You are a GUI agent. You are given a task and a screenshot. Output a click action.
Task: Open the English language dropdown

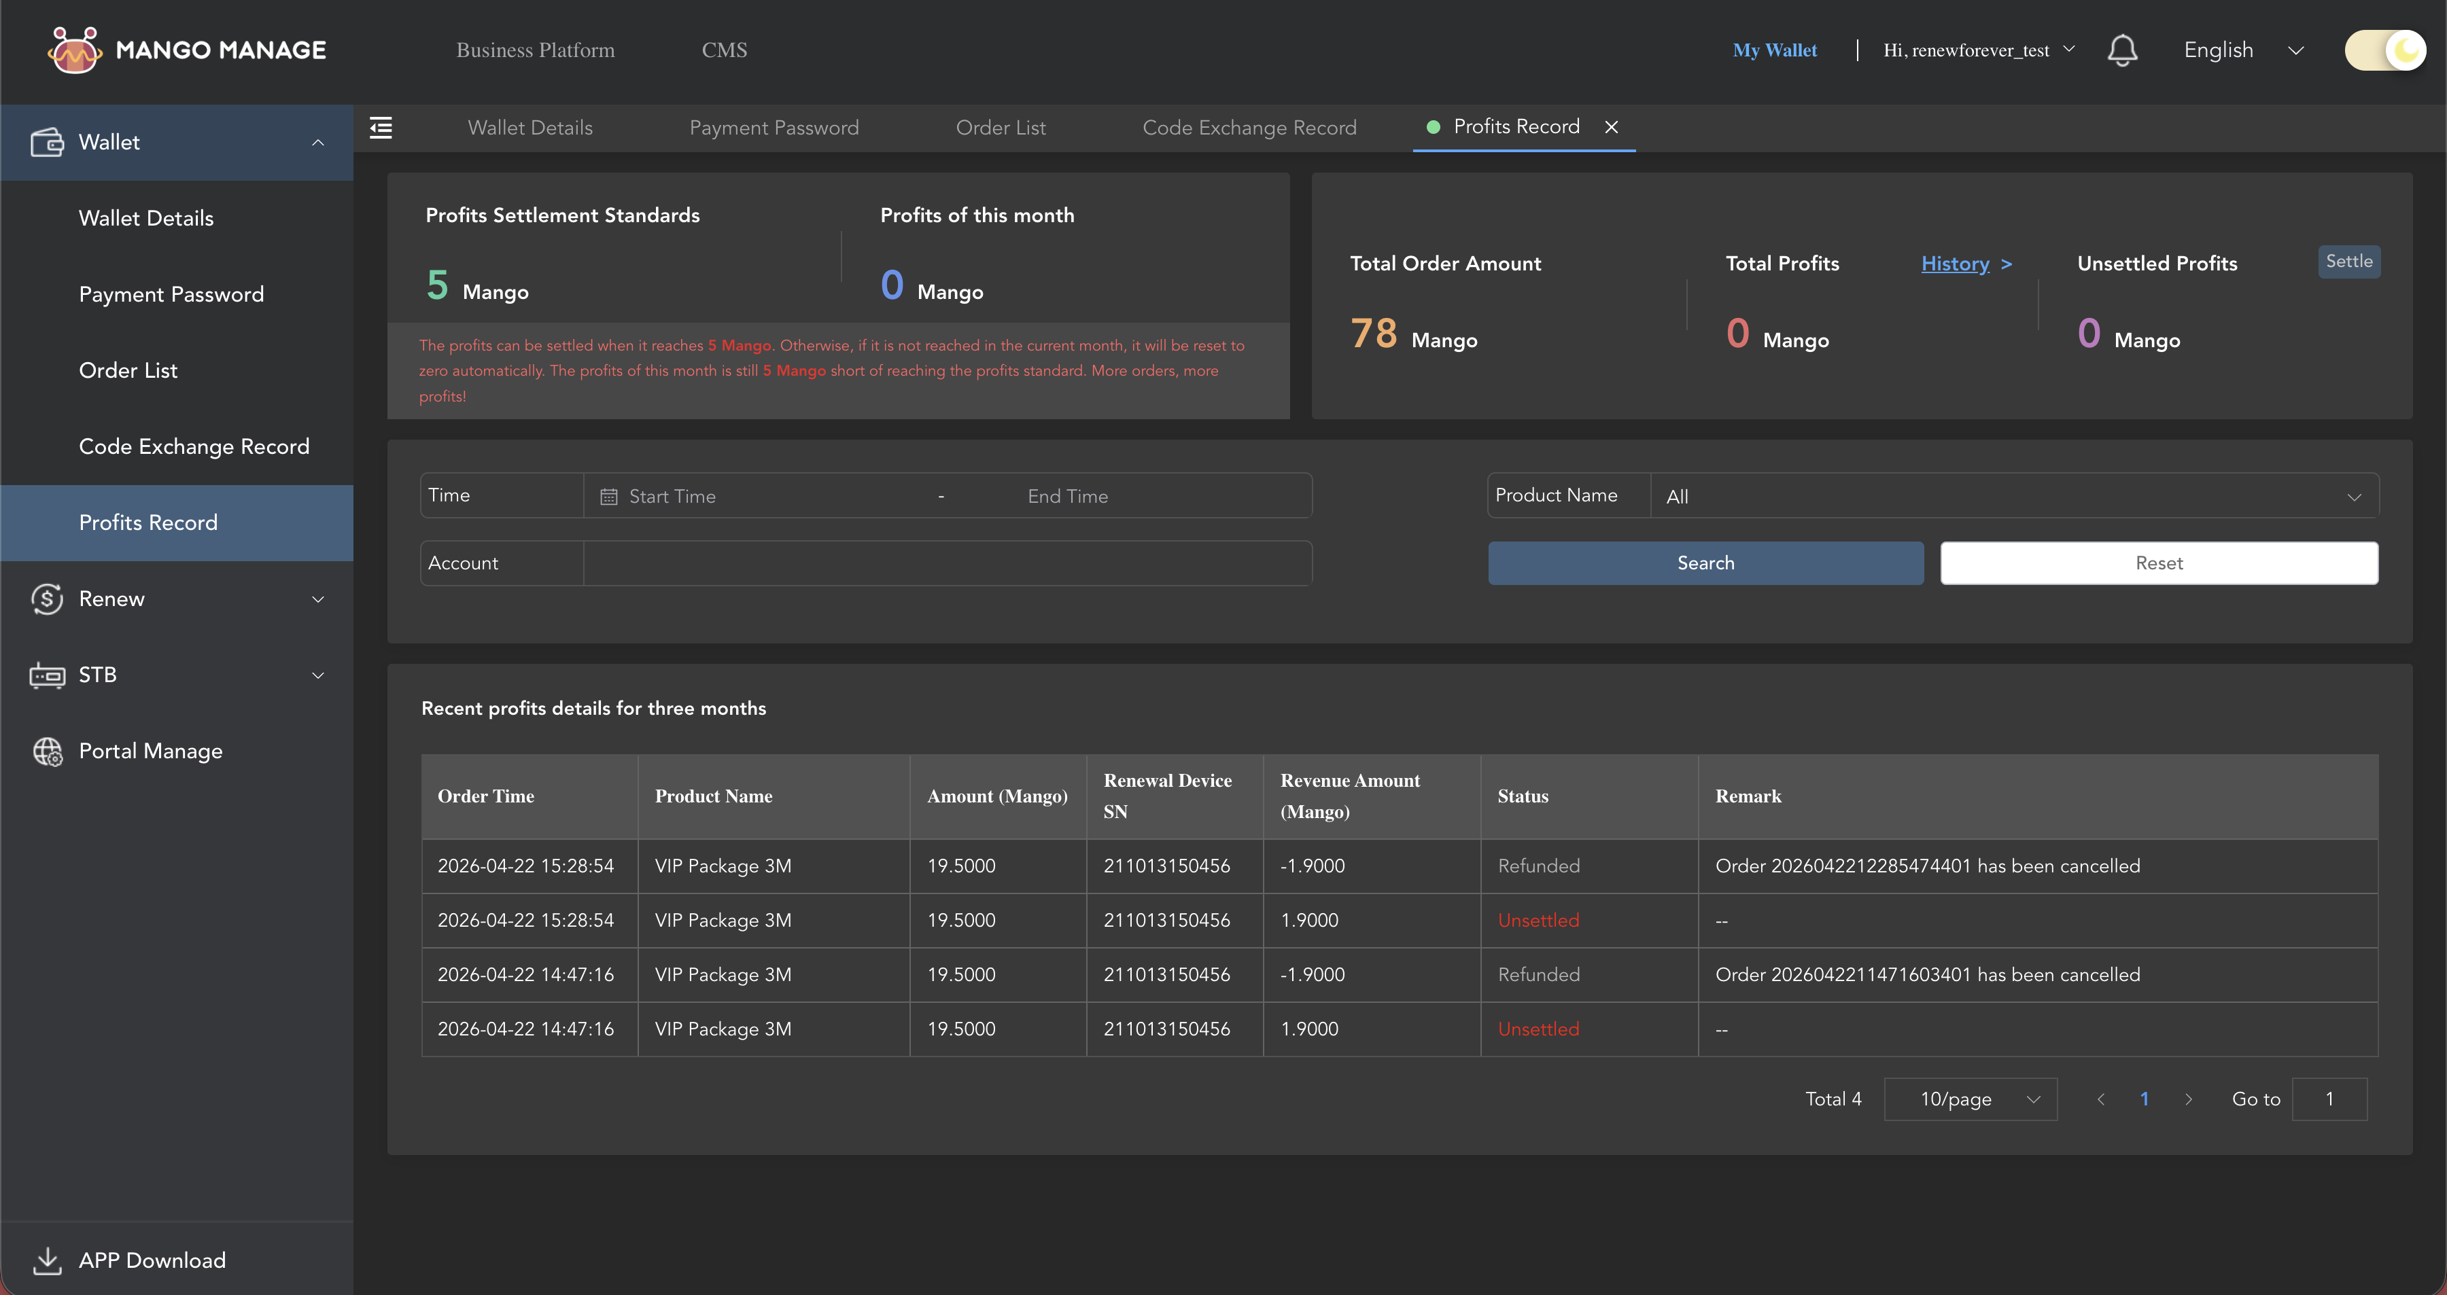[2243, 50]
